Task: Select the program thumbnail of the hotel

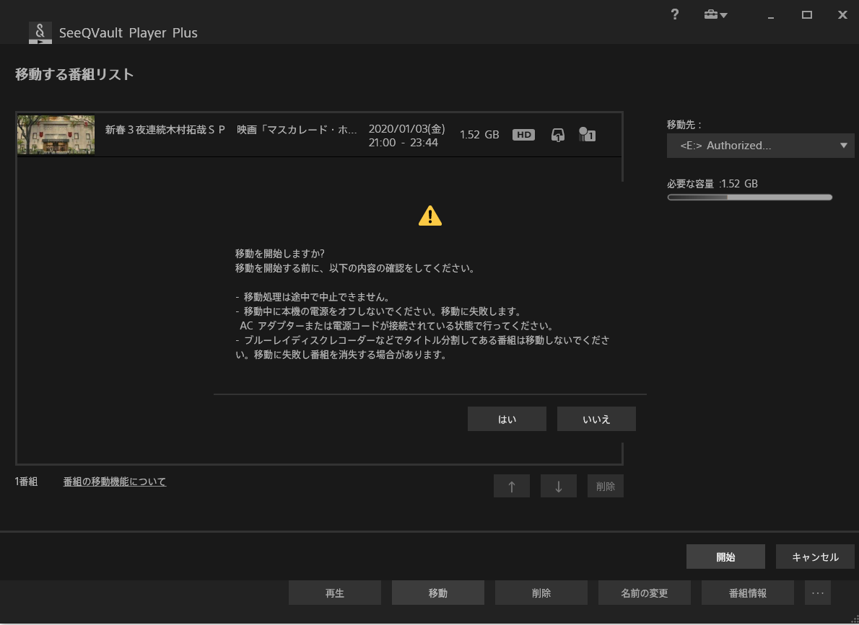Action: [x=56, y=135]
